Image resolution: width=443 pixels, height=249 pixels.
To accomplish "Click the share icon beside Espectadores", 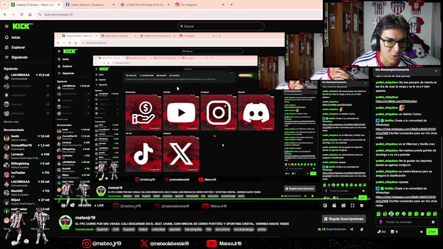I will pos(352,229).
